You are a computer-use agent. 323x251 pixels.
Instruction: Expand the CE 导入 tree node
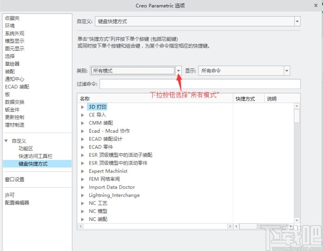point(83,115)
